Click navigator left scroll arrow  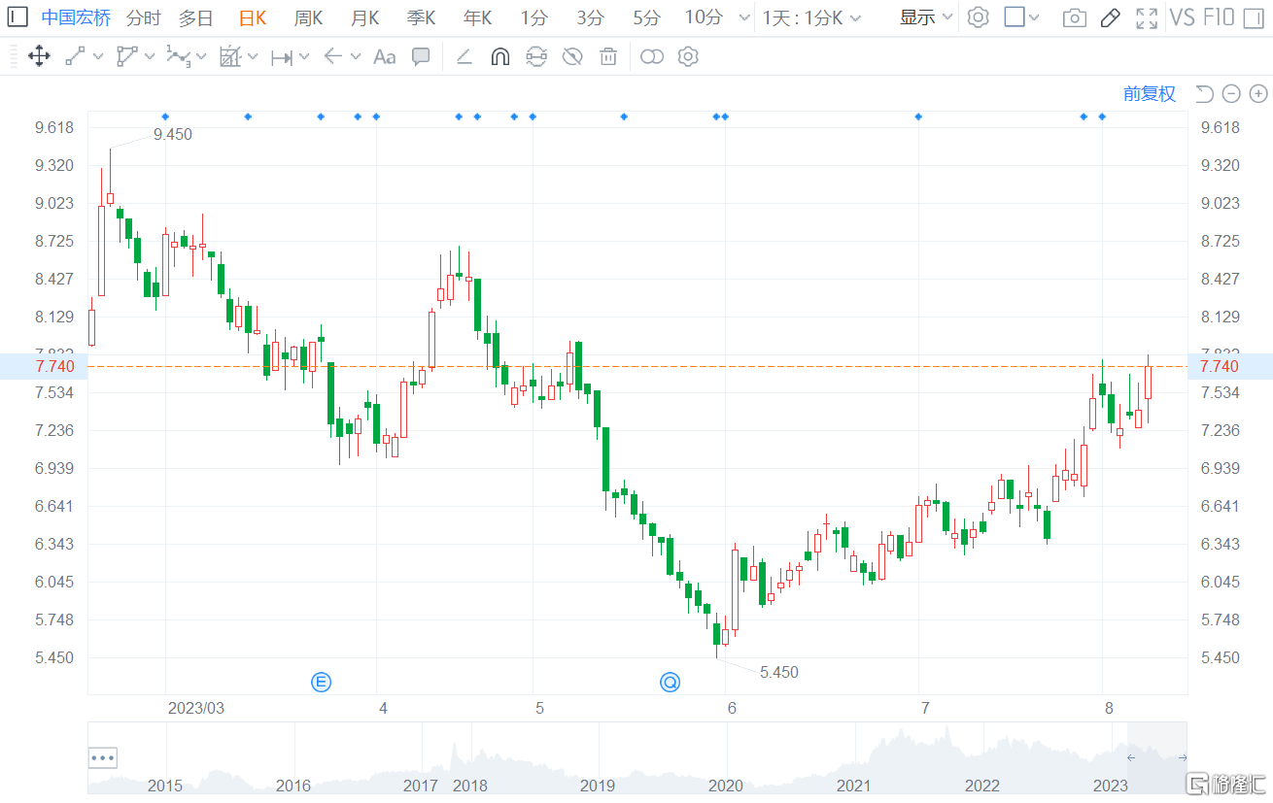pos(1131,757)
